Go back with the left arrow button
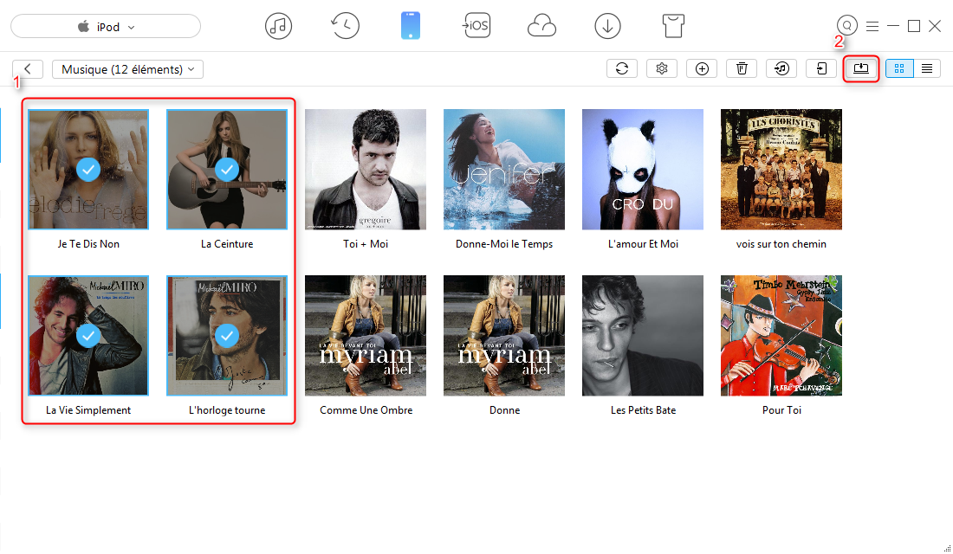This screenshot has width=953, height=554. [x=28, y=69]
